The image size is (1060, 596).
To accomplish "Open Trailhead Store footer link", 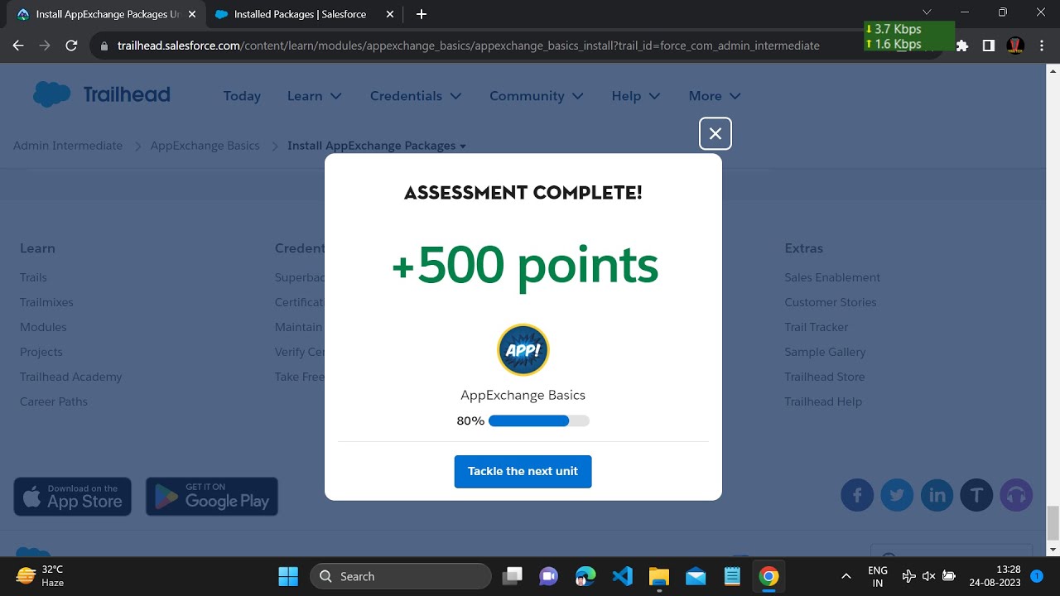I will (825, 377).
